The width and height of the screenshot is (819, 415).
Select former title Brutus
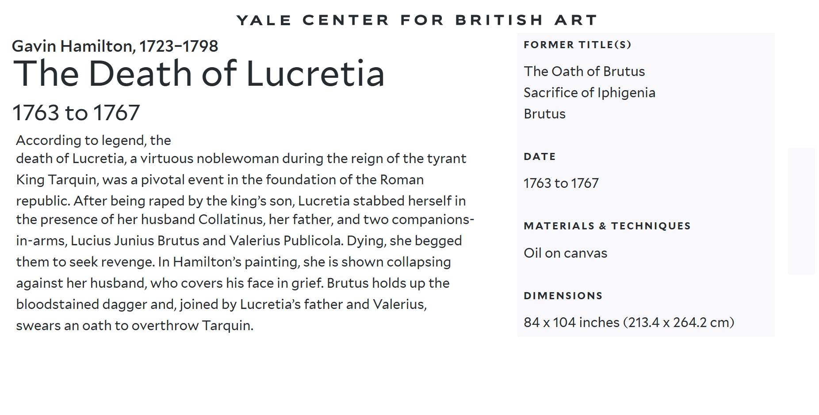[x=544, y=114]
